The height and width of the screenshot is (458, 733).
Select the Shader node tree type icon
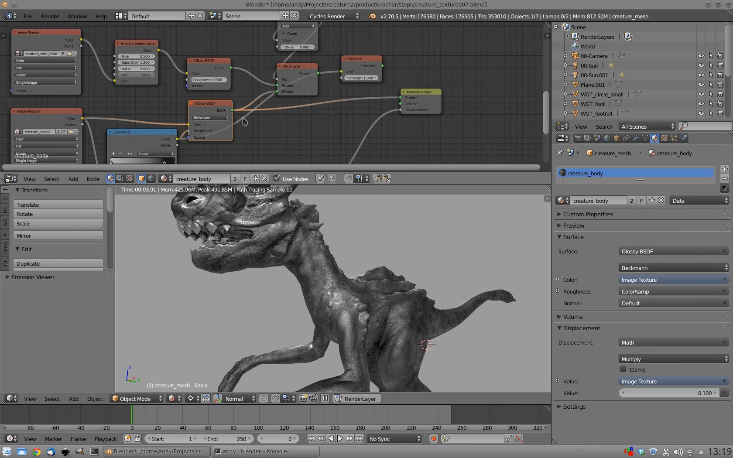tap(110, 178)
